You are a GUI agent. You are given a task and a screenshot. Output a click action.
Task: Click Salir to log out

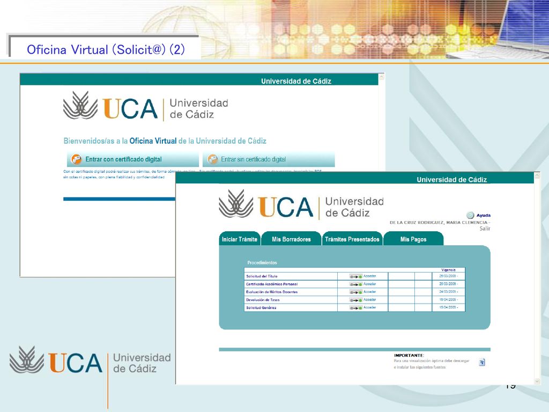(x=485, y=229)
